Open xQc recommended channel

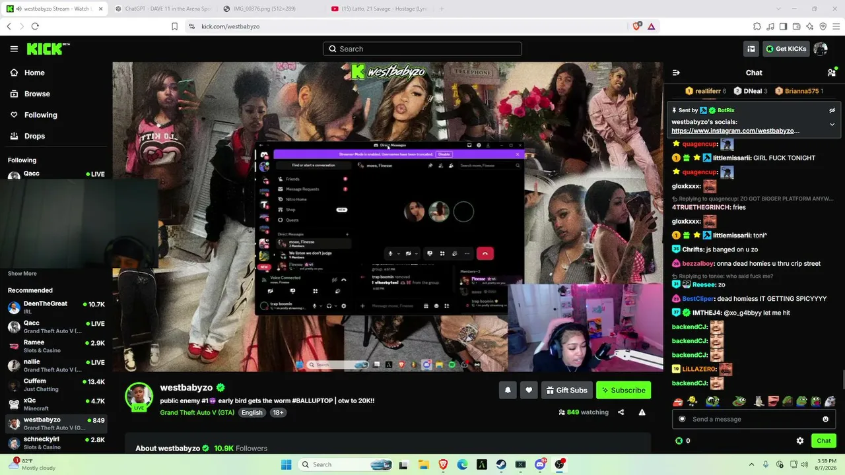pos(55,403)
